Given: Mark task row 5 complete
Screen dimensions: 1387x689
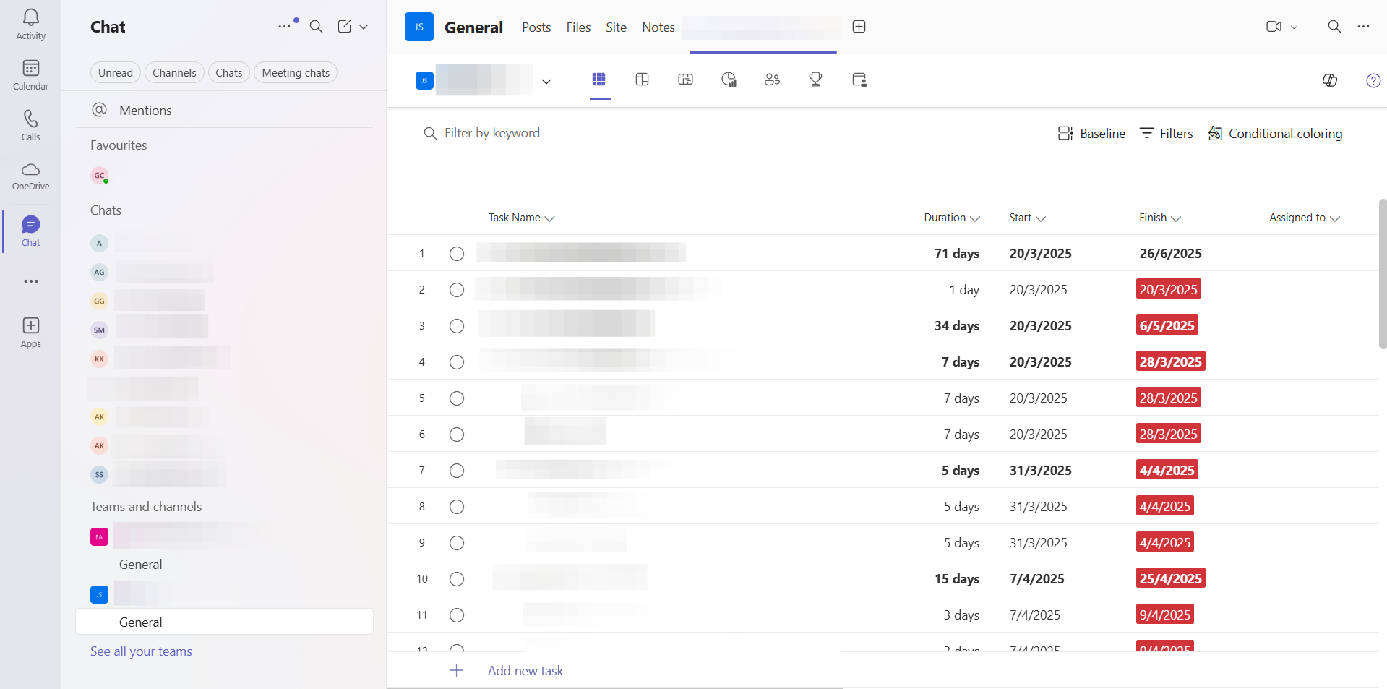Looking at the screenshot, I should tap(456, 398).
